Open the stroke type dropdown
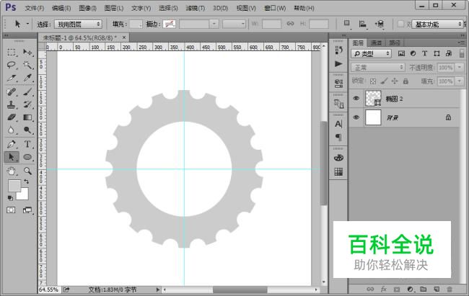 pyautogui.click(x=234, y=24)
